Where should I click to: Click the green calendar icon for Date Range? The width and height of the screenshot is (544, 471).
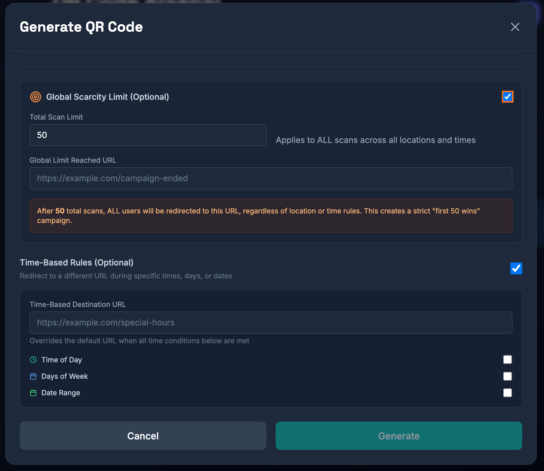pyautogui.click(x=33, y=393)
